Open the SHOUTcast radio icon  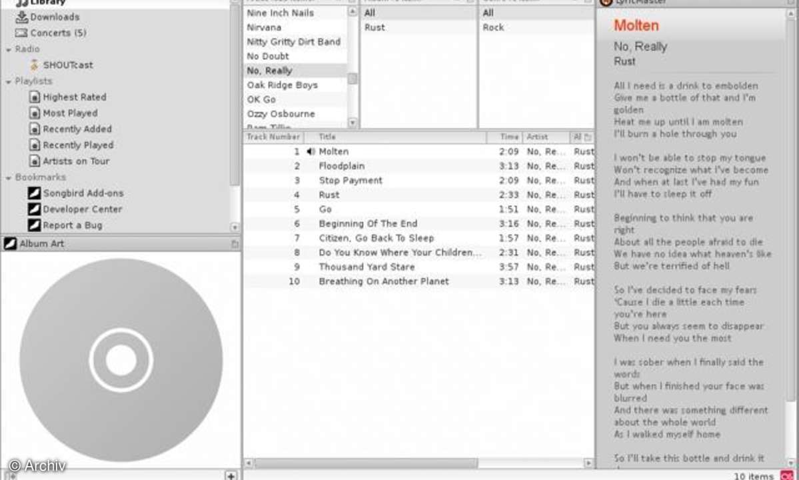pos(34,65)
